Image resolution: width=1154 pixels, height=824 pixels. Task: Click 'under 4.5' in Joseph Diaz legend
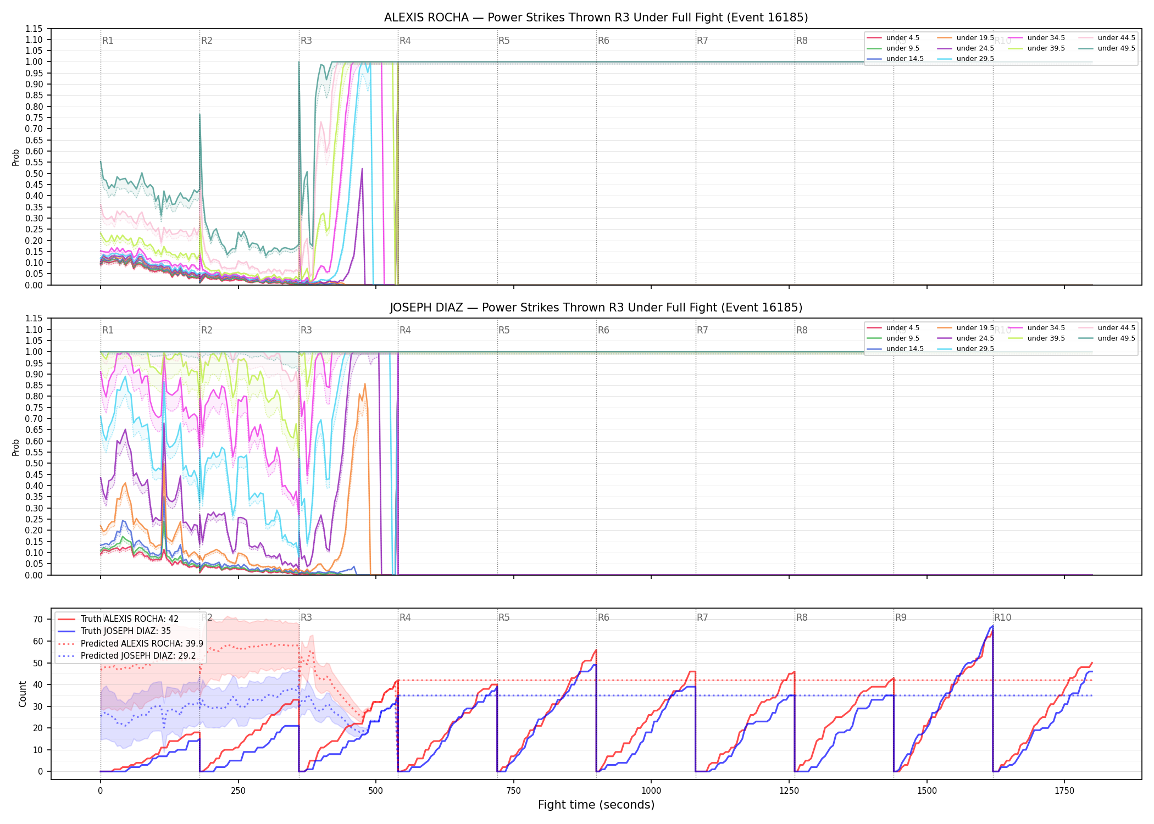[902, 328]
